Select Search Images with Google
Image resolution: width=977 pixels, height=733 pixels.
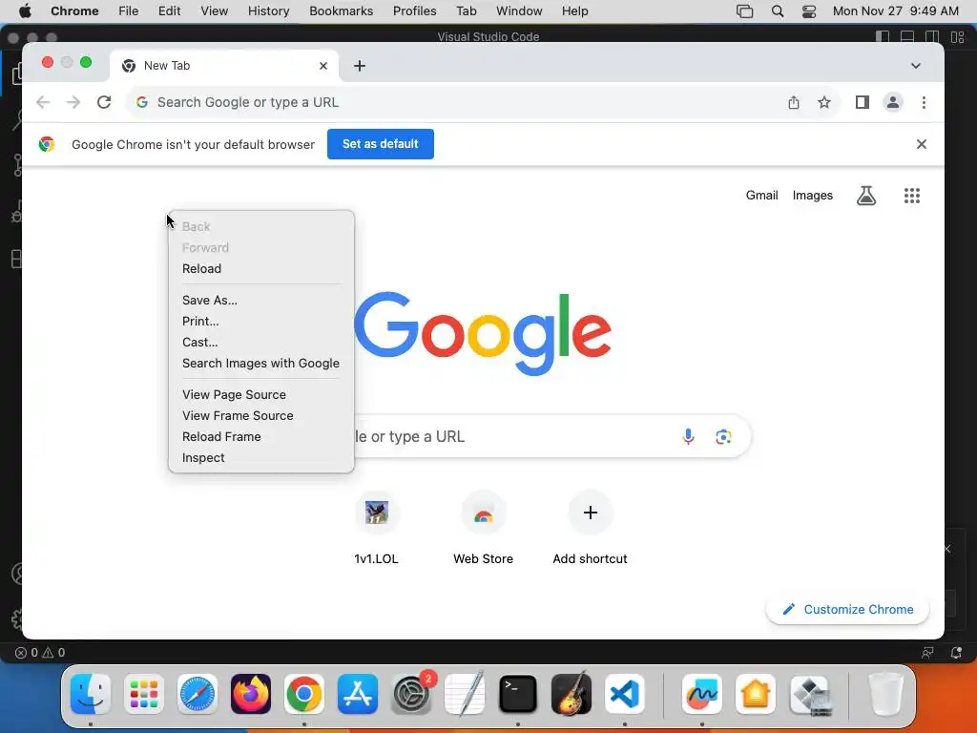[261, 364]
